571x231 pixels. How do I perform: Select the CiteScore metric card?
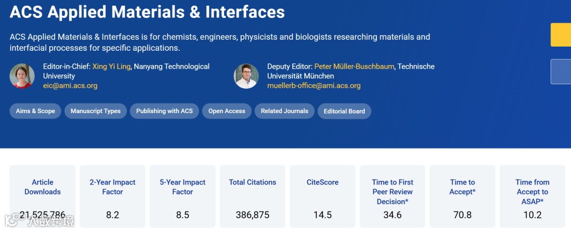(x=323, y=197)
